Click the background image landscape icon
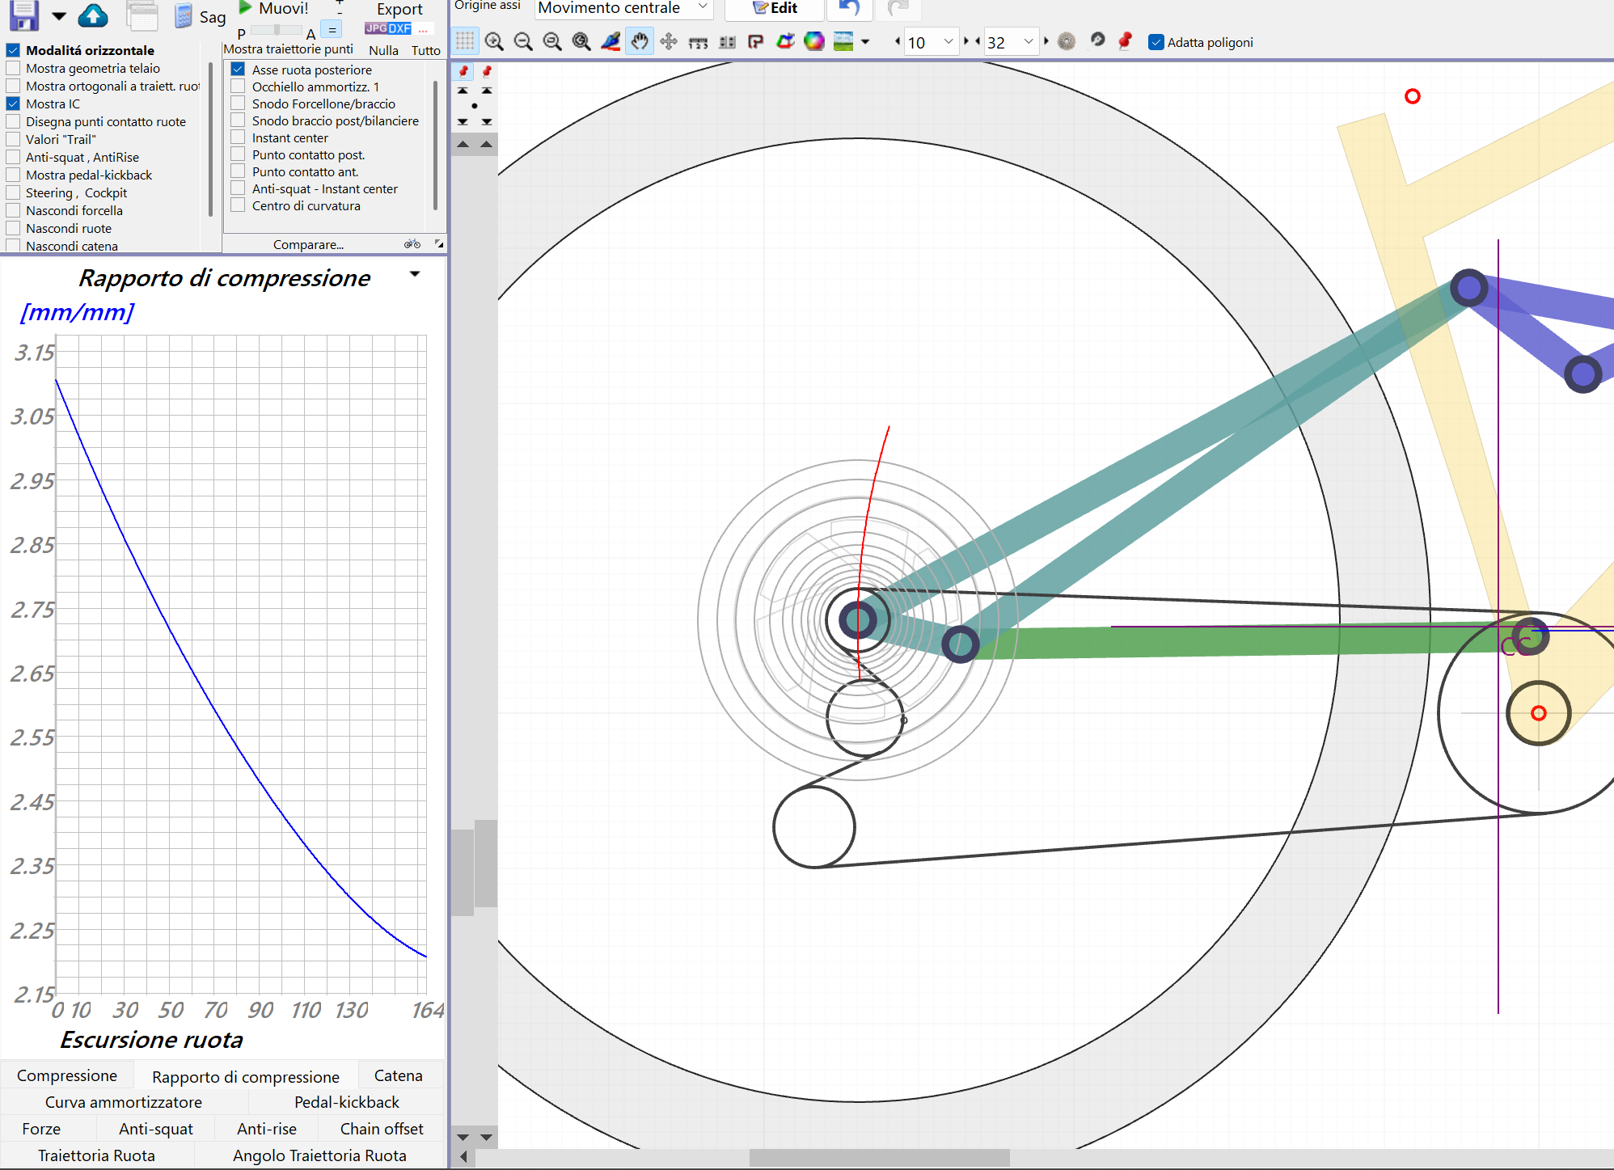 coord(843,41)
